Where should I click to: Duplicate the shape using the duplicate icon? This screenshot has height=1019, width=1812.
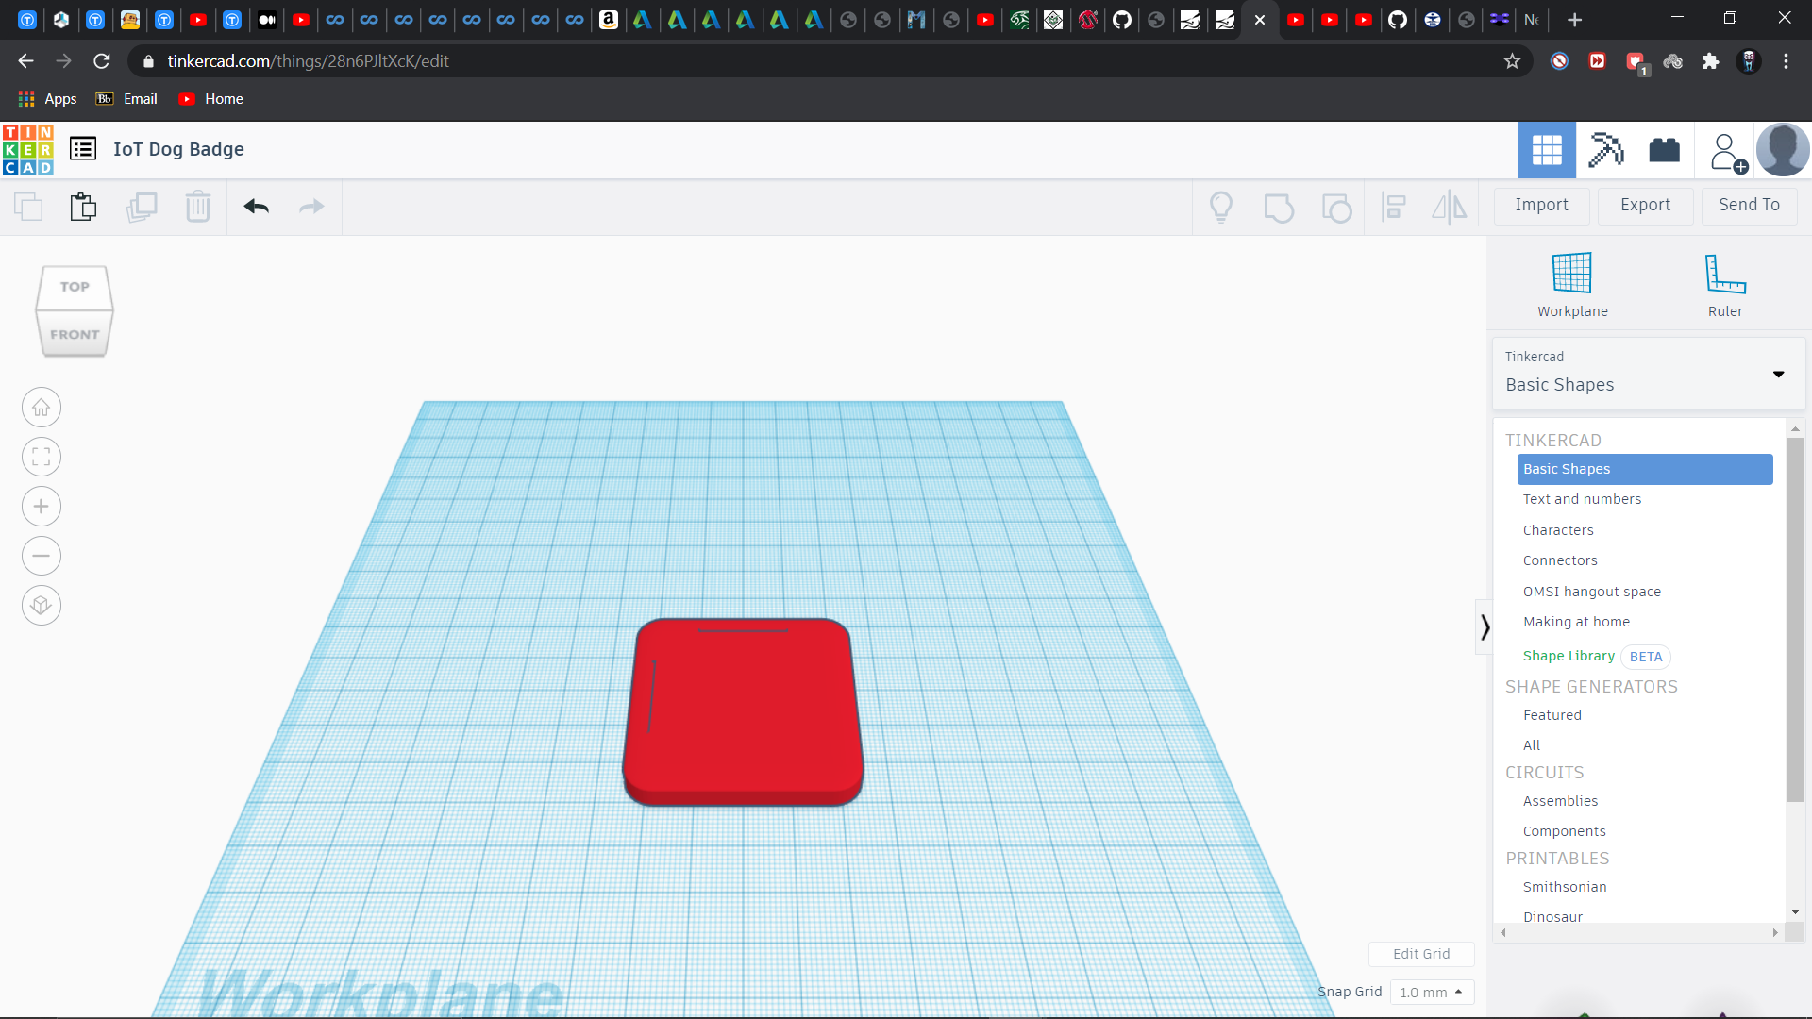[x=143, y=207]
